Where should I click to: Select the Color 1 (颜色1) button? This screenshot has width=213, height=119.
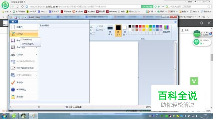click(x=118, y=30)
